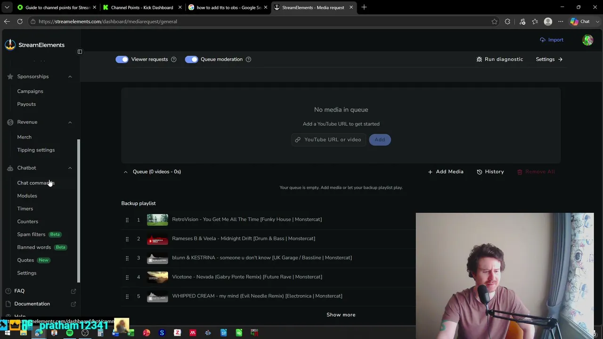Switch to the Guide to channel points tab
The height and width of the screenshot is (339, 603).
(56, 8)
